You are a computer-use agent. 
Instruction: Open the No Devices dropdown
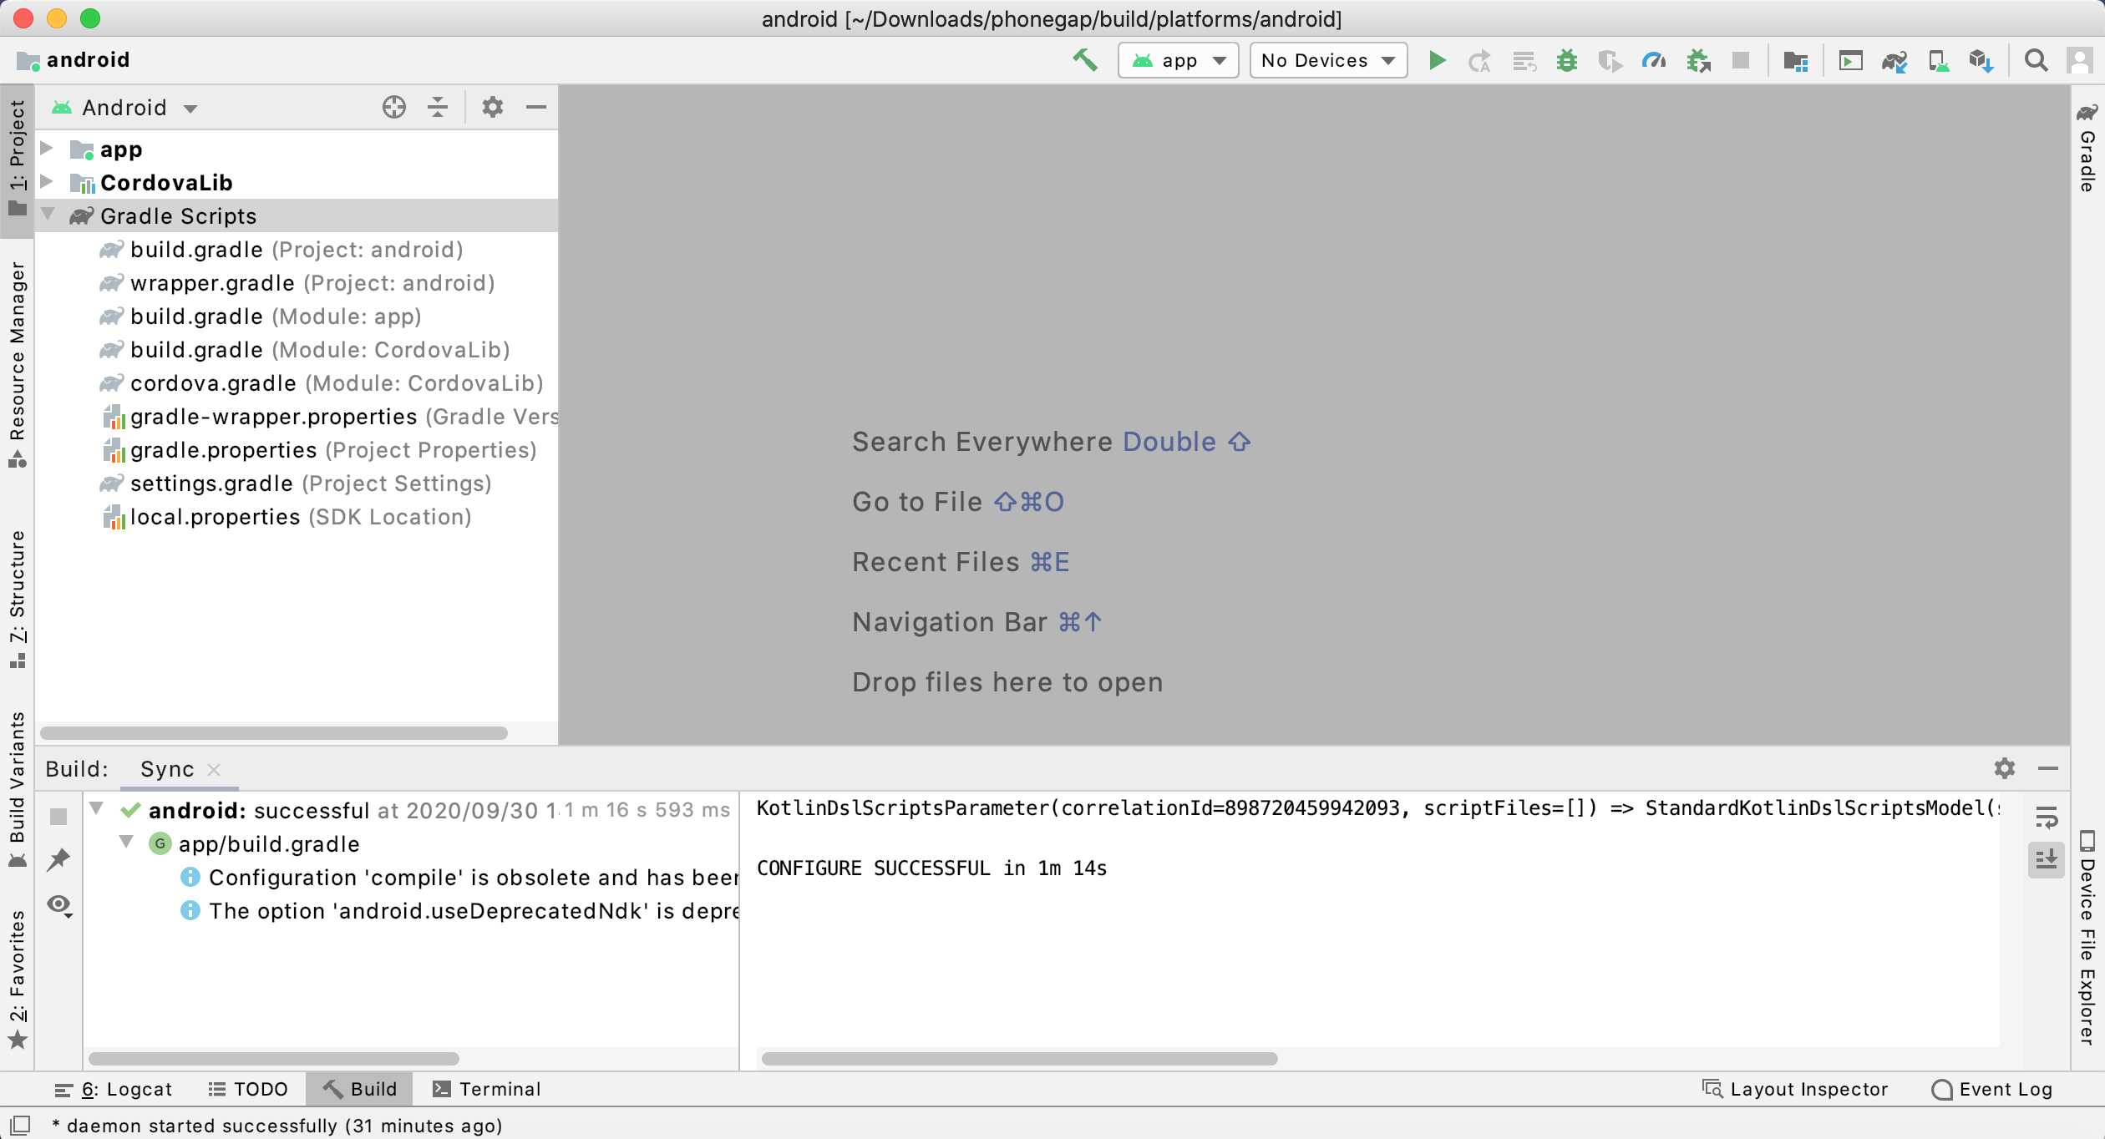point(1327,60)
